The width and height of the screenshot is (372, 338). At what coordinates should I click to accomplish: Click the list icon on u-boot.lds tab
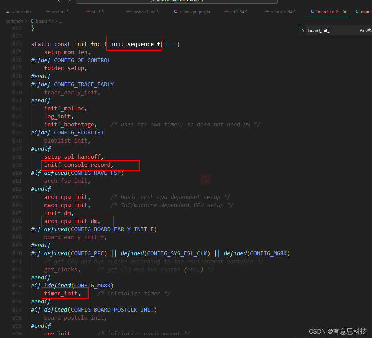(7, 11)
